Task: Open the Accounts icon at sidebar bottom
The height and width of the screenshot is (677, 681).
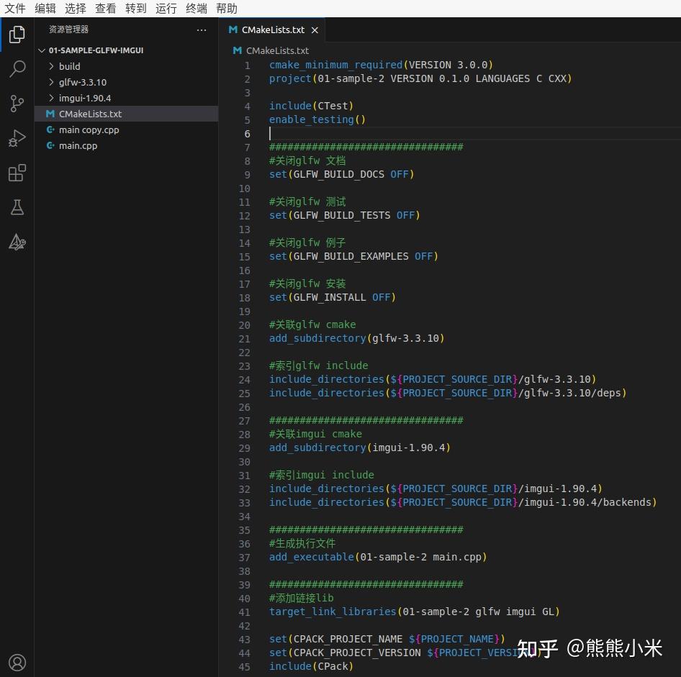Action: point(17,662)
